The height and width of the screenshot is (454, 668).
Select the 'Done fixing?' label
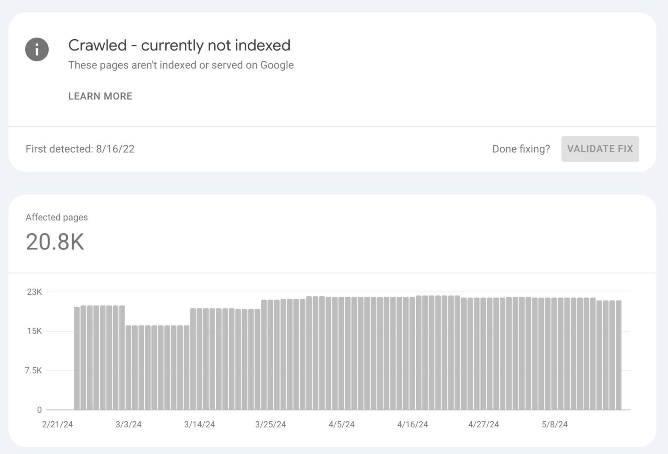click(x=521, y=149)
